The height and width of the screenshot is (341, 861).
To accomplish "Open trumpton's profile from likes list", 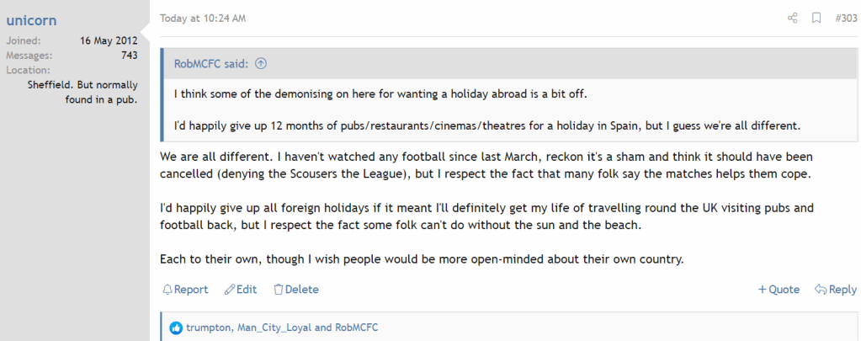I will [x=210, y=328].
